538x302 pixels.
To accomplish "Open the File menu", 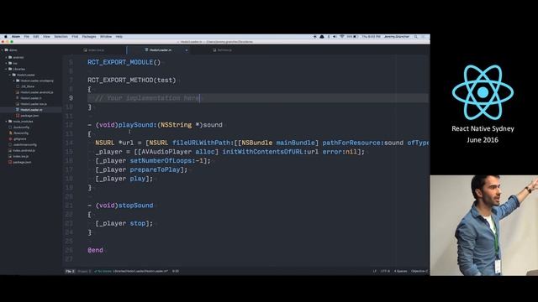I will click(x=26, y=37).
